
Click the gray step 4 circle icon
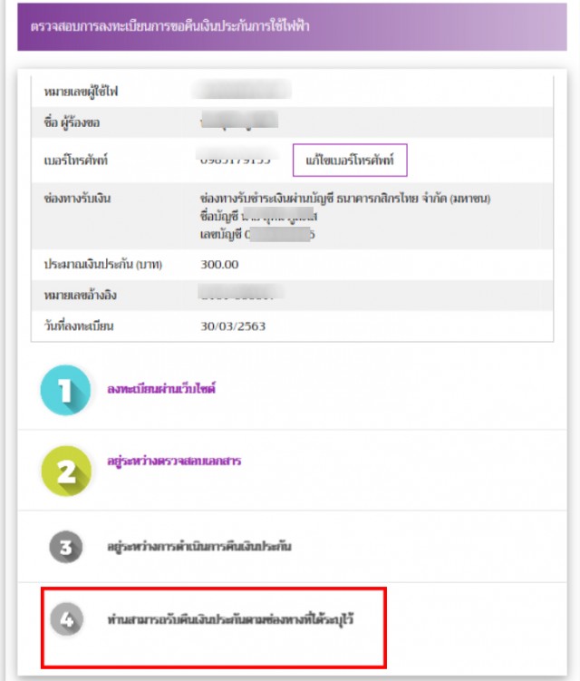pos(66,619)
